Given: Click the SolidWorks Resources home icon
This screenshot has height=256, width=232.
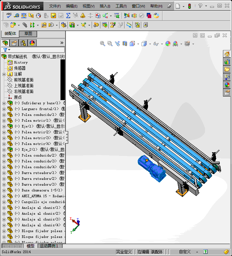Looking at the screenshot, I should pos(227,54).
